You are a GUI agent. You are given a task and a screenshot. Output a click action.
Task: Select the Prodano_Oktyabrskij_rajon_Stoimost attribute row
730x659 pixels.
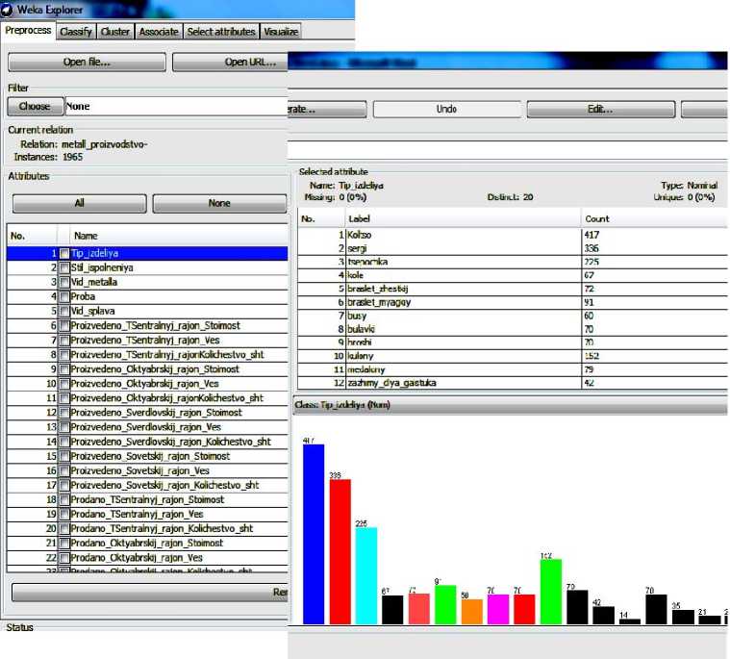coord(147,543)
